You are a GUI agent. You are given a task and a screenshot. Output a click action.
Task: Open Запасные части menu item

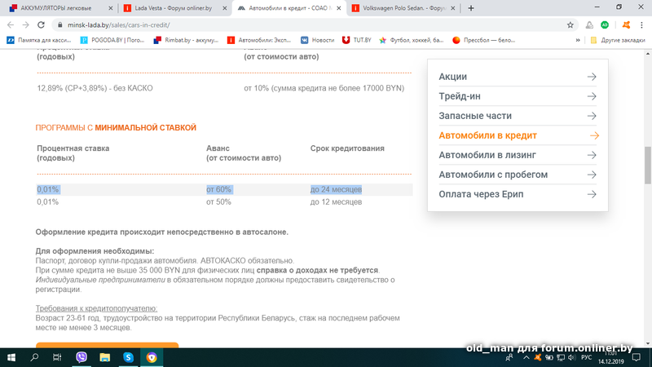point(518,116)
